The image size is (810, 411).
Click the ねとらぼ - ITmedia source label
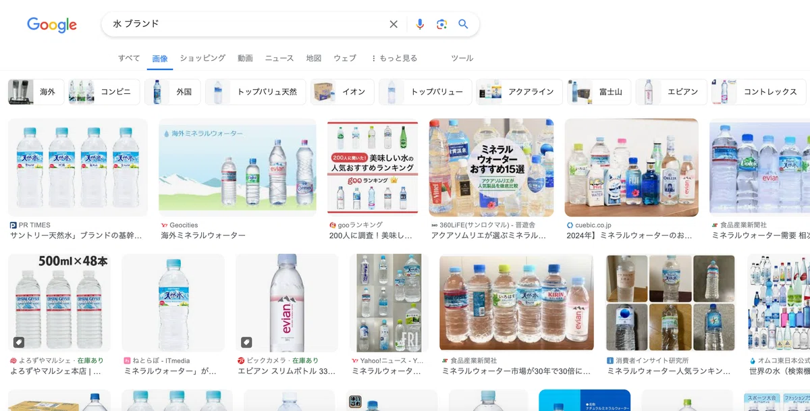pyautogui.click(x=161, y=361)
